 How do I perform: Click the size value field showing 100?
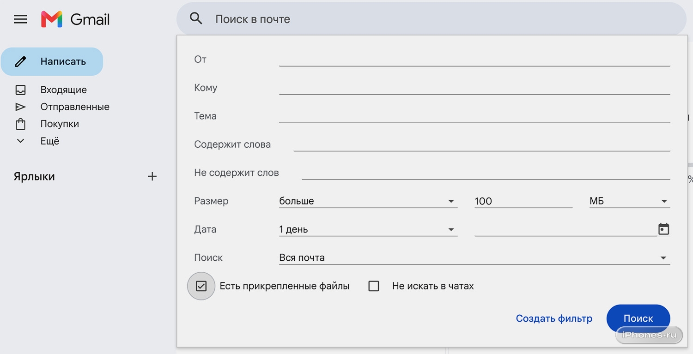(x=523, y=201)
